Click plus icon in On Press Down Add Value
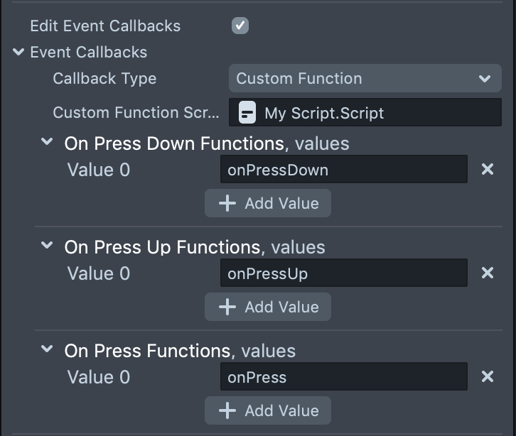This screenshot has height=436, width=516. 227,204
